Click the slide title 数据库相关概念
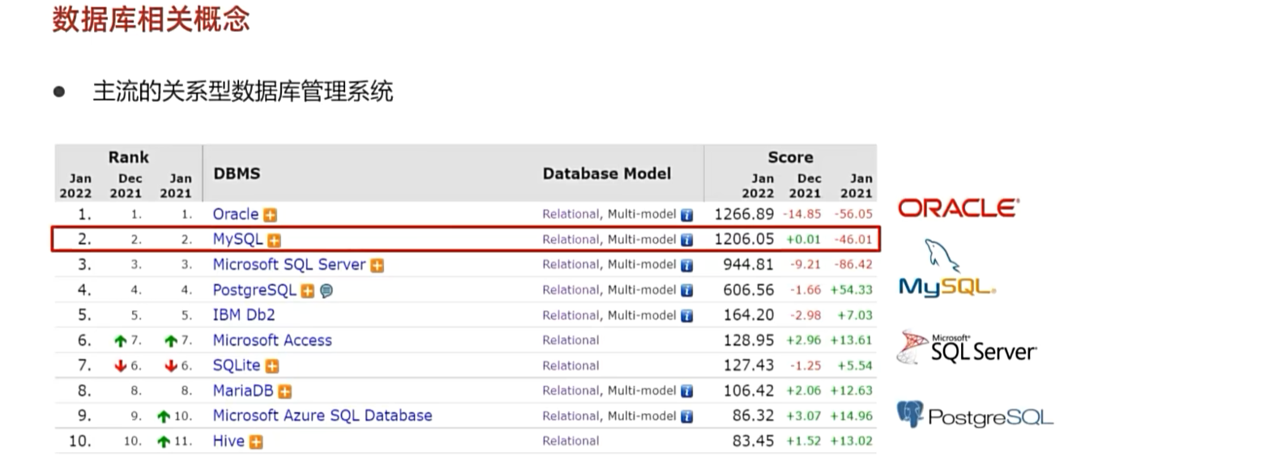Viewport: 1286px width, 474px height. pos(152,19)
